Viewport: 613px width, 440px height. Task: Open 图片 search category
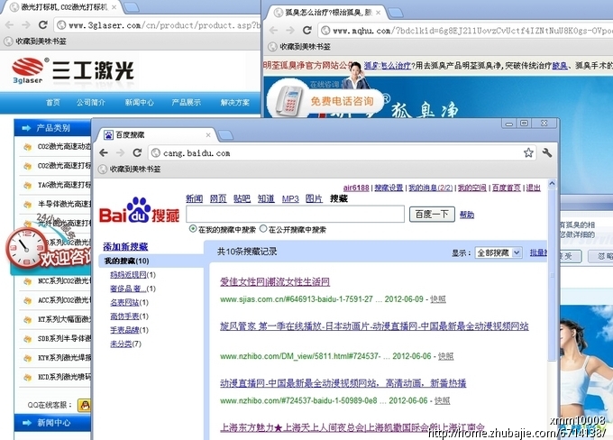coord(314,198)
